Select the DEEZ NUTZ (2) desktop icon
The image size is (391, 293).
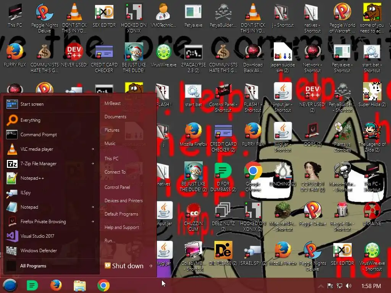coord(223,217)
